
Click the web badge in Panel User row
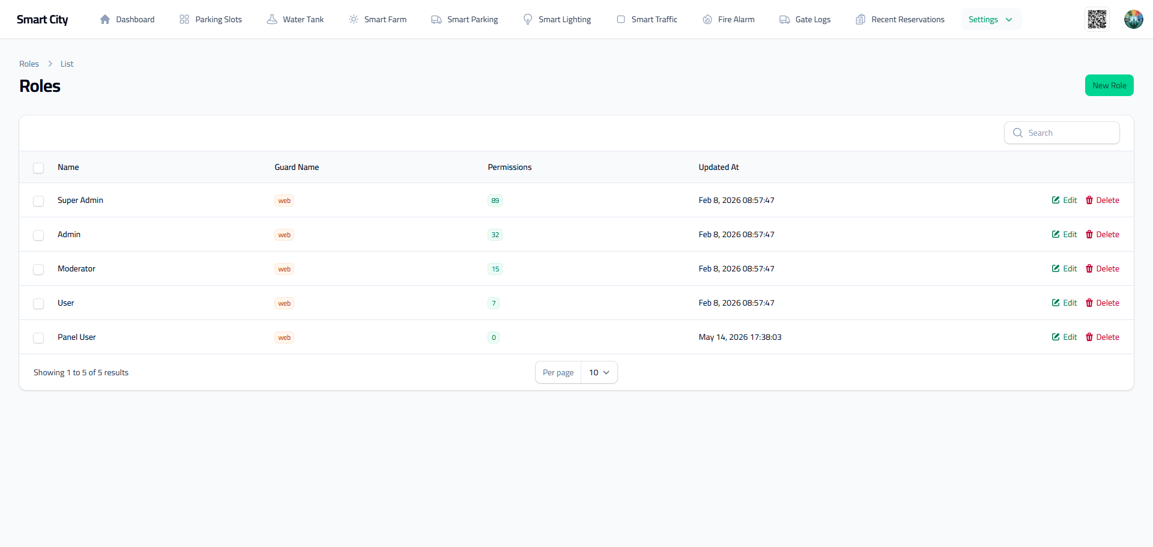click(x=284, y=337)
